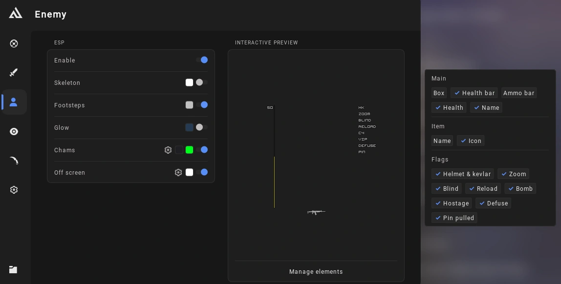Uncheck the Pin pulled flag
This screenshot has height=284, width=561.
(x=454, y=218)
